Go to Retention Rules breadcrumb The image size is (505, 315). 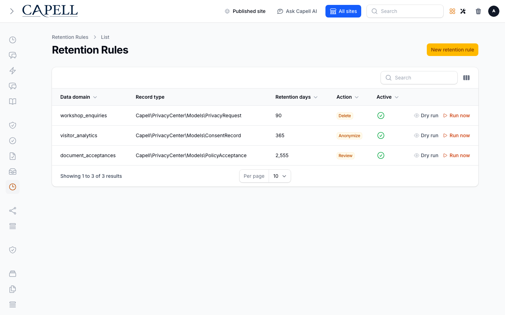(x=70, y=37)
